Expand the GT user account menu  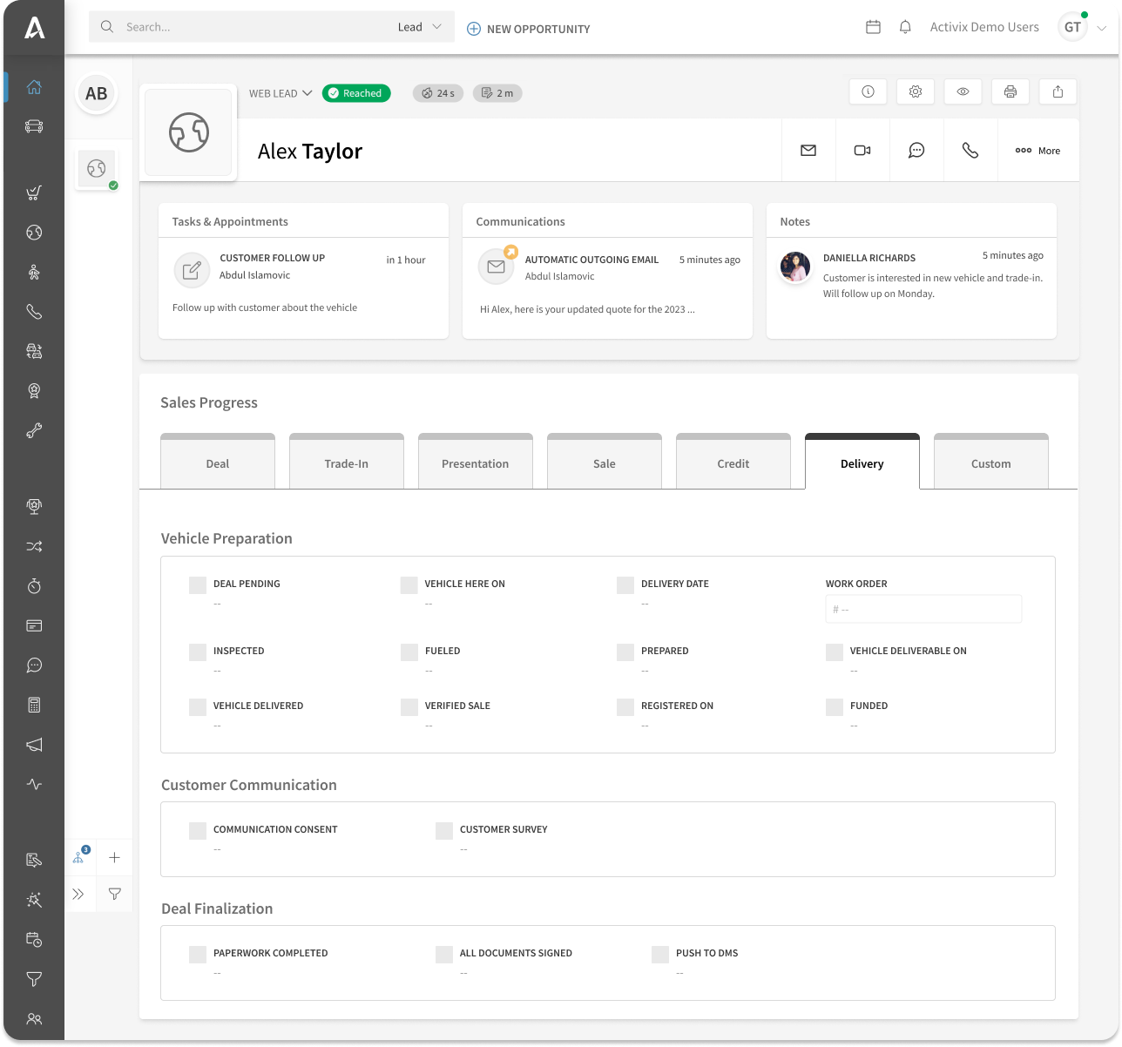coord(1081,27)
